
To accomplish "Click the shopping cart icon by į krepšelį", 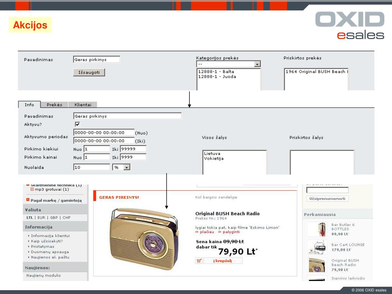I will pyautogui.click(x=199, y=261).
